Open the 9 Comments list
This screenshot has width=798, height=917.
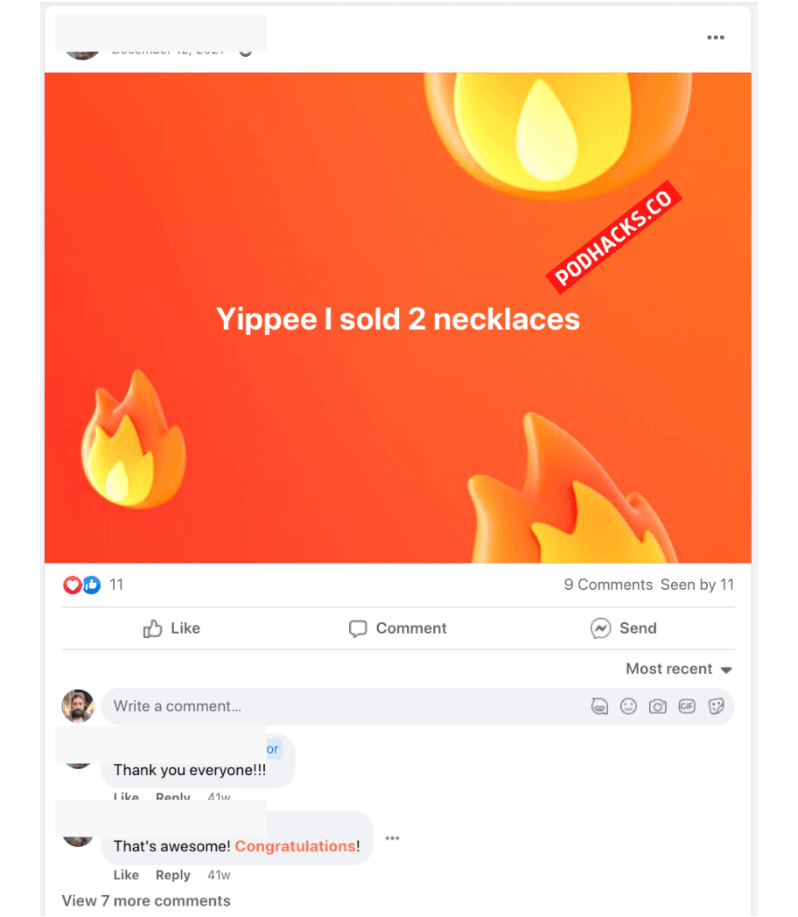point(608,584)
